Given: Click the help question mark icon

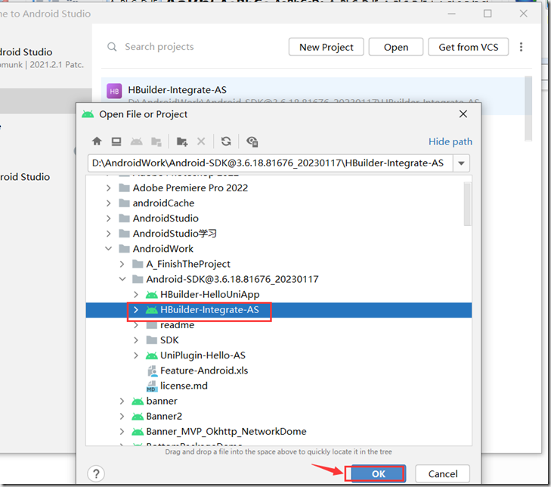Looking at the screenshot, I should [x=96, y=473].
